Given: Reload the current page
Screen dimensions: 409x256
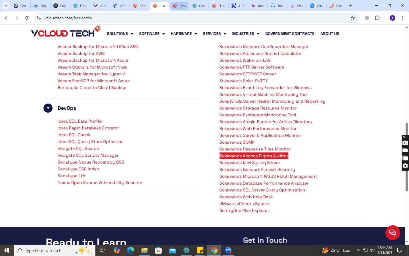Looking at the screenshot, I should click(x=27, y=18).
